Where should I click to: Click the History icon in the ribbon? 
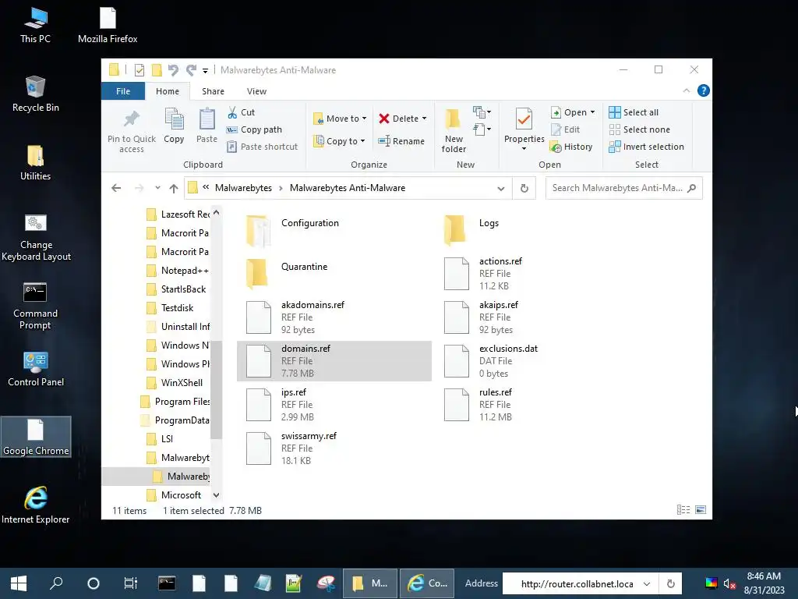tap(556, 147)
